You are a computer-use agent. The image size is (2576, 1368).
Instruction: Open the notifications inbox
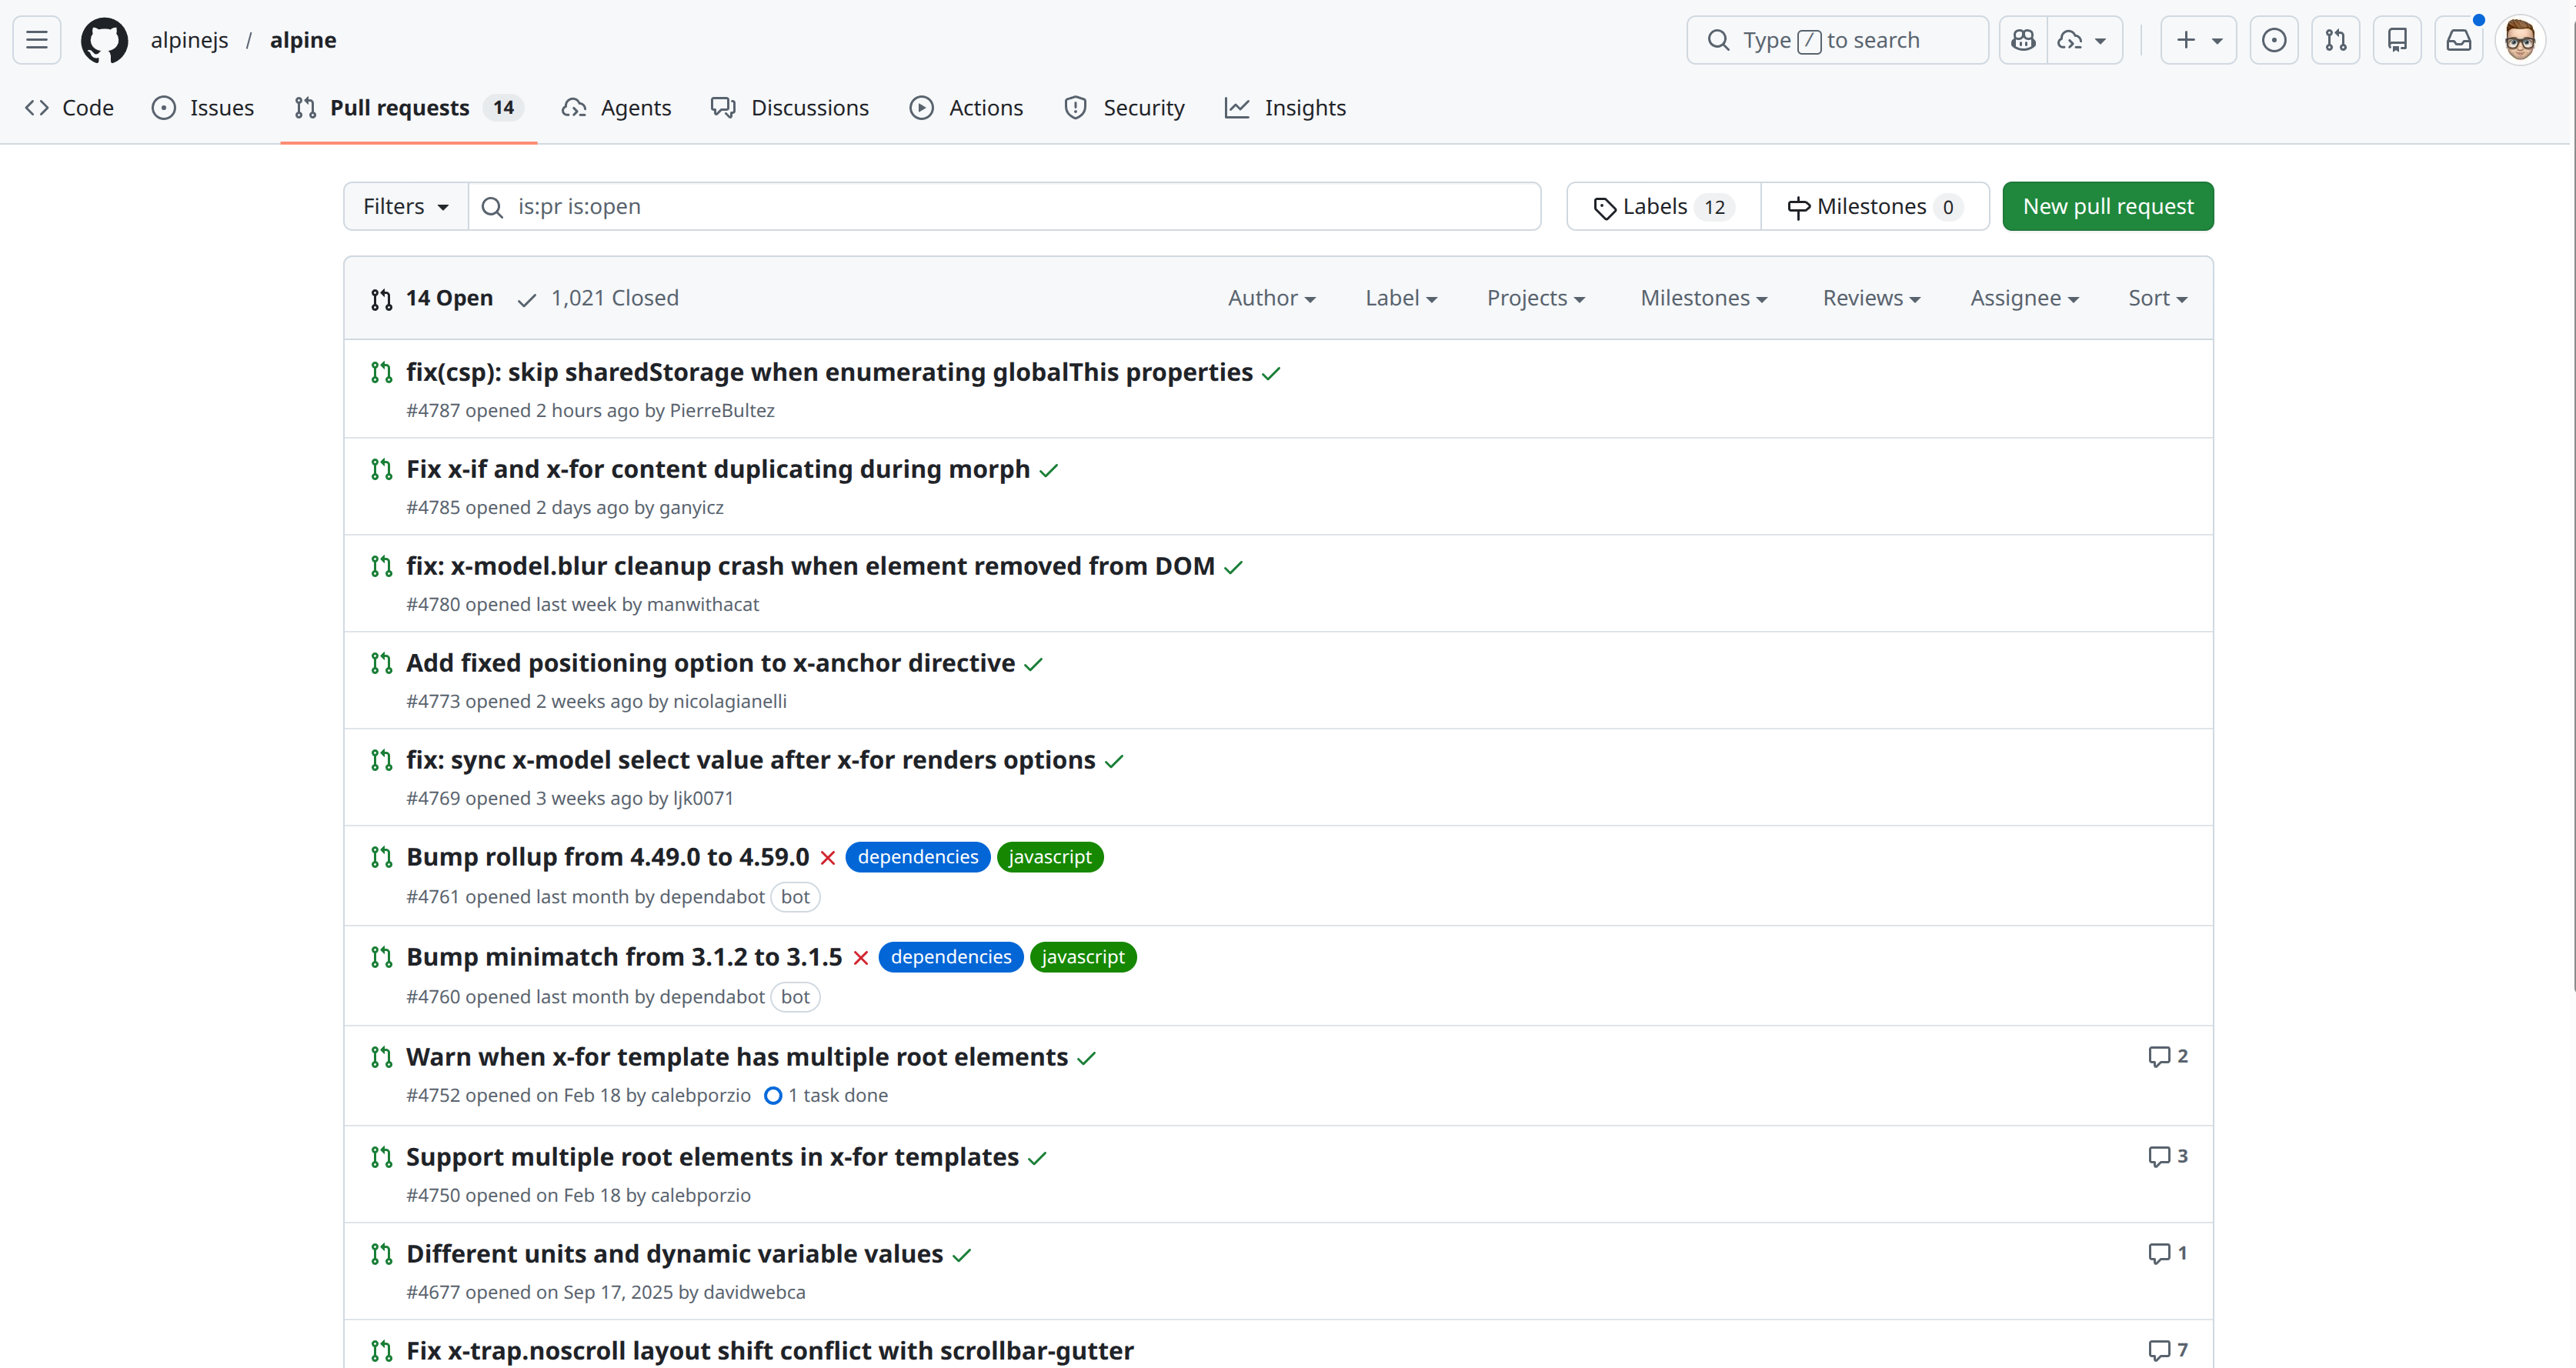[x=2459, y=40]
